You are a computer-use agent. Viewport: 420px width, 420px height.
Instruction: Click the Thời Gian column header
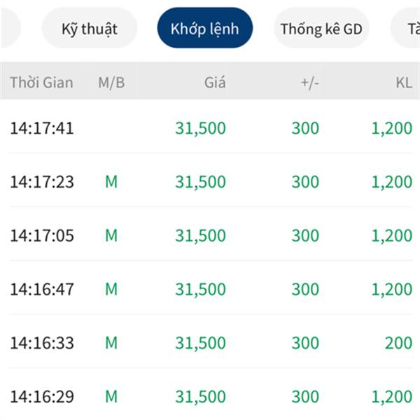coord(41,83)
